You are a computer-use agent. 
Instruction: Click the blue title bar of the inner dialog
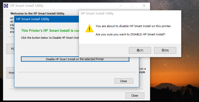pos(47,19)
